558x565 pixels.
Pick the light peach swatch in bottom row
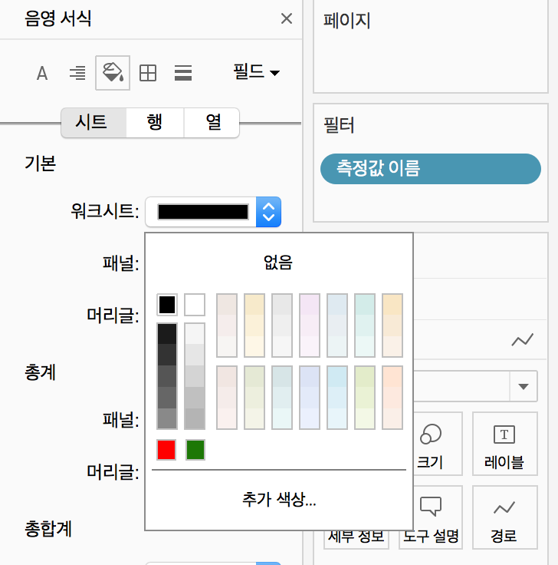(392, 418)
